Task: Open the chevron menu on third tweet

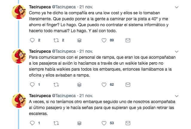Action: (x=177, y=96)
